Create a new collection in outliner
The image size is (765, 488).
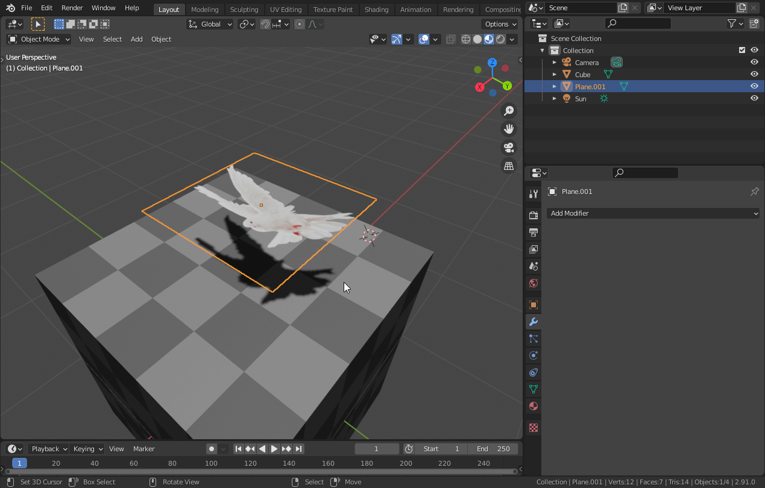pos(754,23)
